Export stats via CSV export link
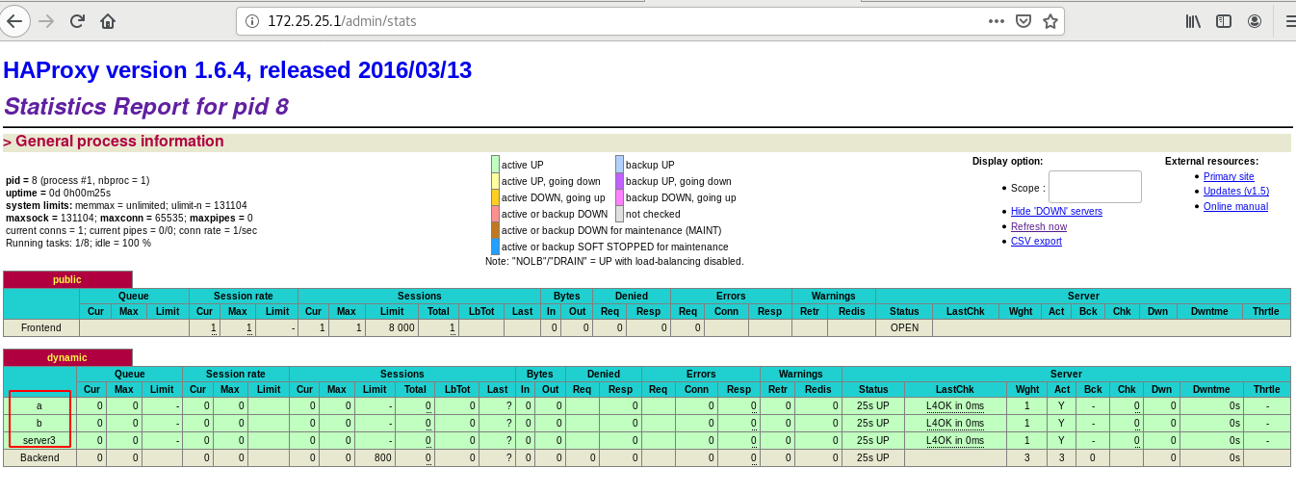Viewport: 1296px width, 494px height. click(1036, 241)
